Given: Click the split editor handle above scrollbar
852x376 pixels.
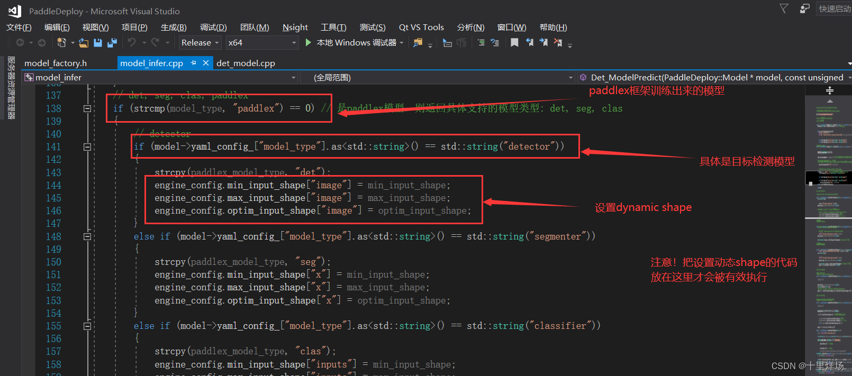Looking at the screenshot, I should (829, 90).
